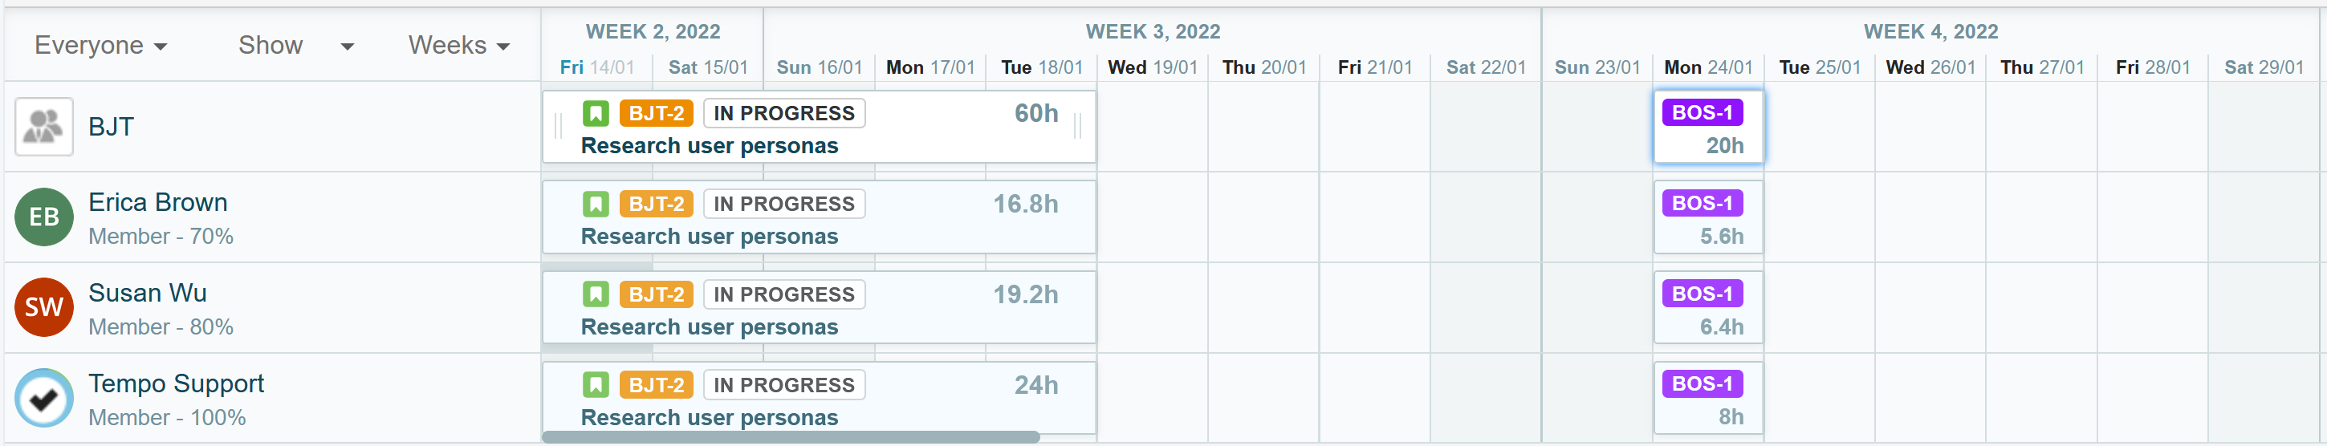Click the green story icon in Susan Wu's plan
The width and height of the screenshot is (2327, 446).
click(x=596, y=294)
